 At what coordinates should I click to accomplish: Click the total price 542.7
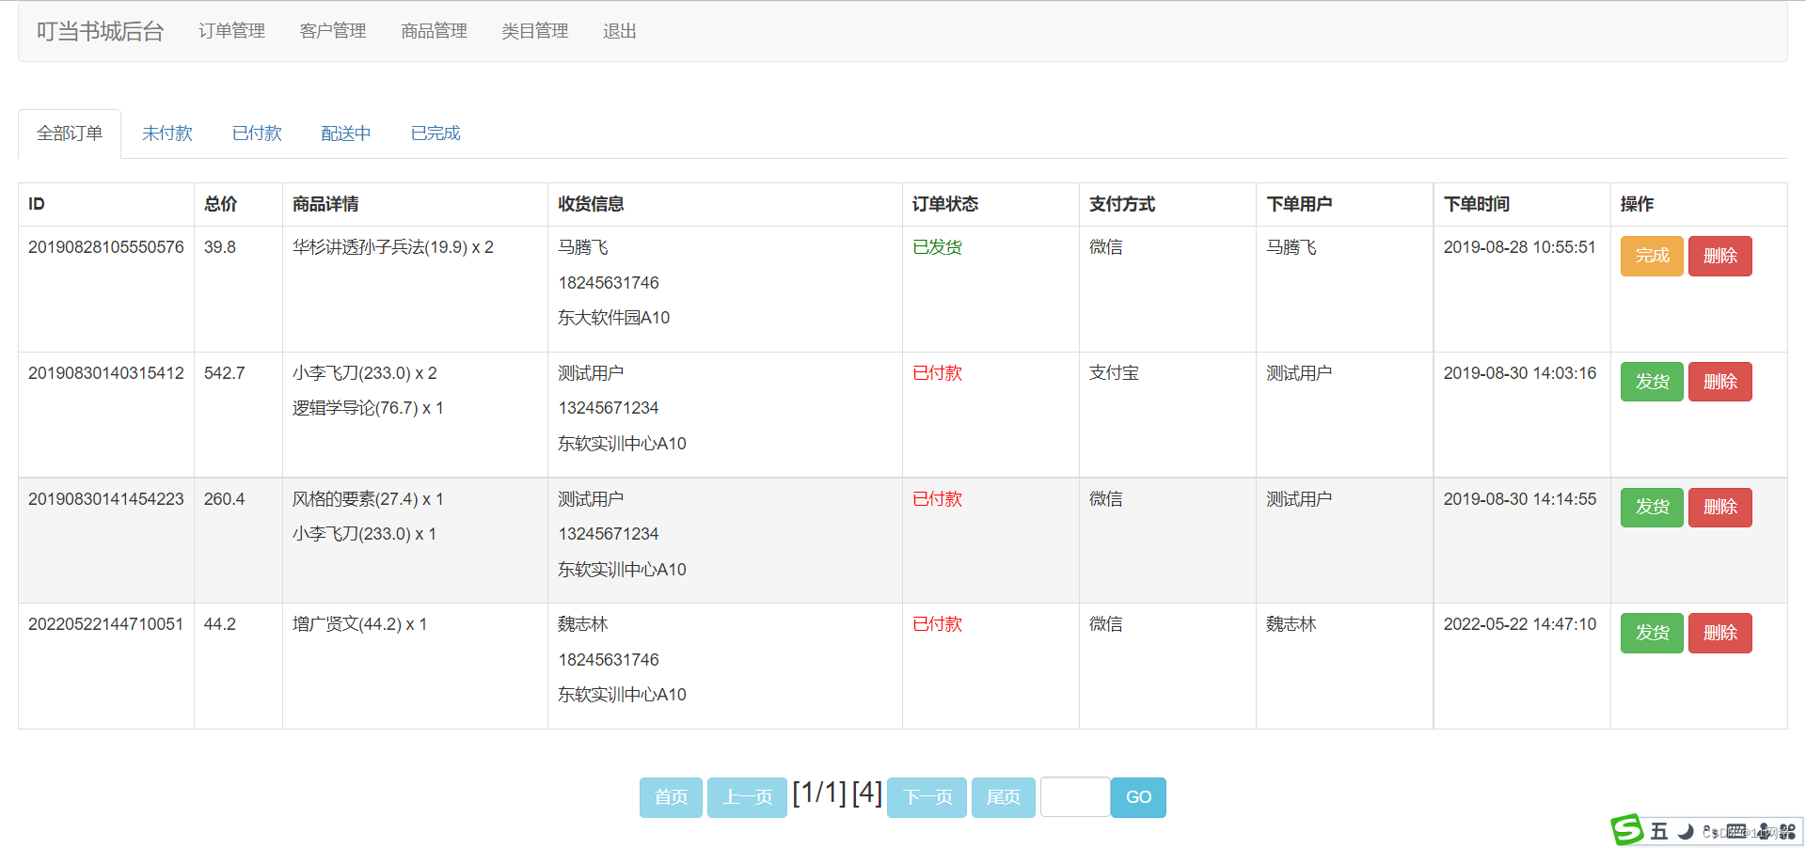click(224, 373)
